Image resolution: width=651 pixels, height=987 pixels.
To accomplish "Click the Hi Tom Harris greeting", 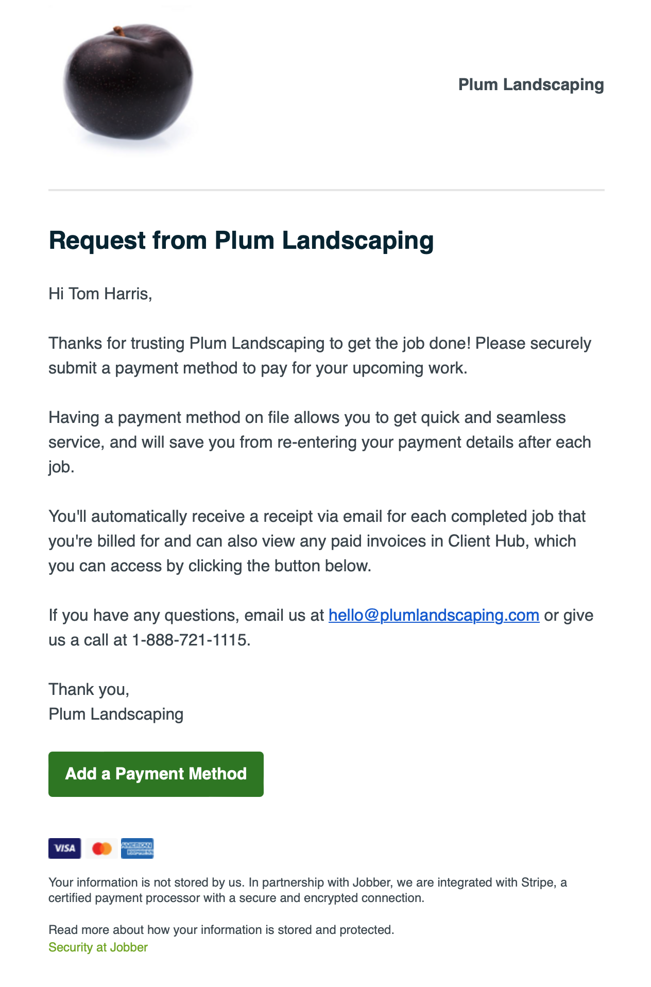I will pyautogui.click(x=100, y=294).
